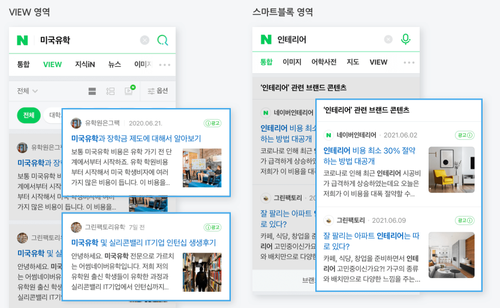The width and height of the screenshot is (500, 308).
Task: Click the 광고 badge next to 2021.06.02
Action: [x=465, y=136]
